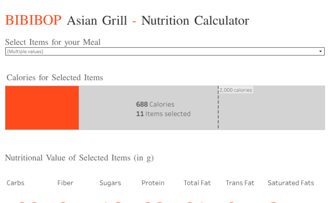Image resolution: width=330 pixels, height=203 pixels.
Task: Click the Sugars nutrient label
Action: click(110, 183)
